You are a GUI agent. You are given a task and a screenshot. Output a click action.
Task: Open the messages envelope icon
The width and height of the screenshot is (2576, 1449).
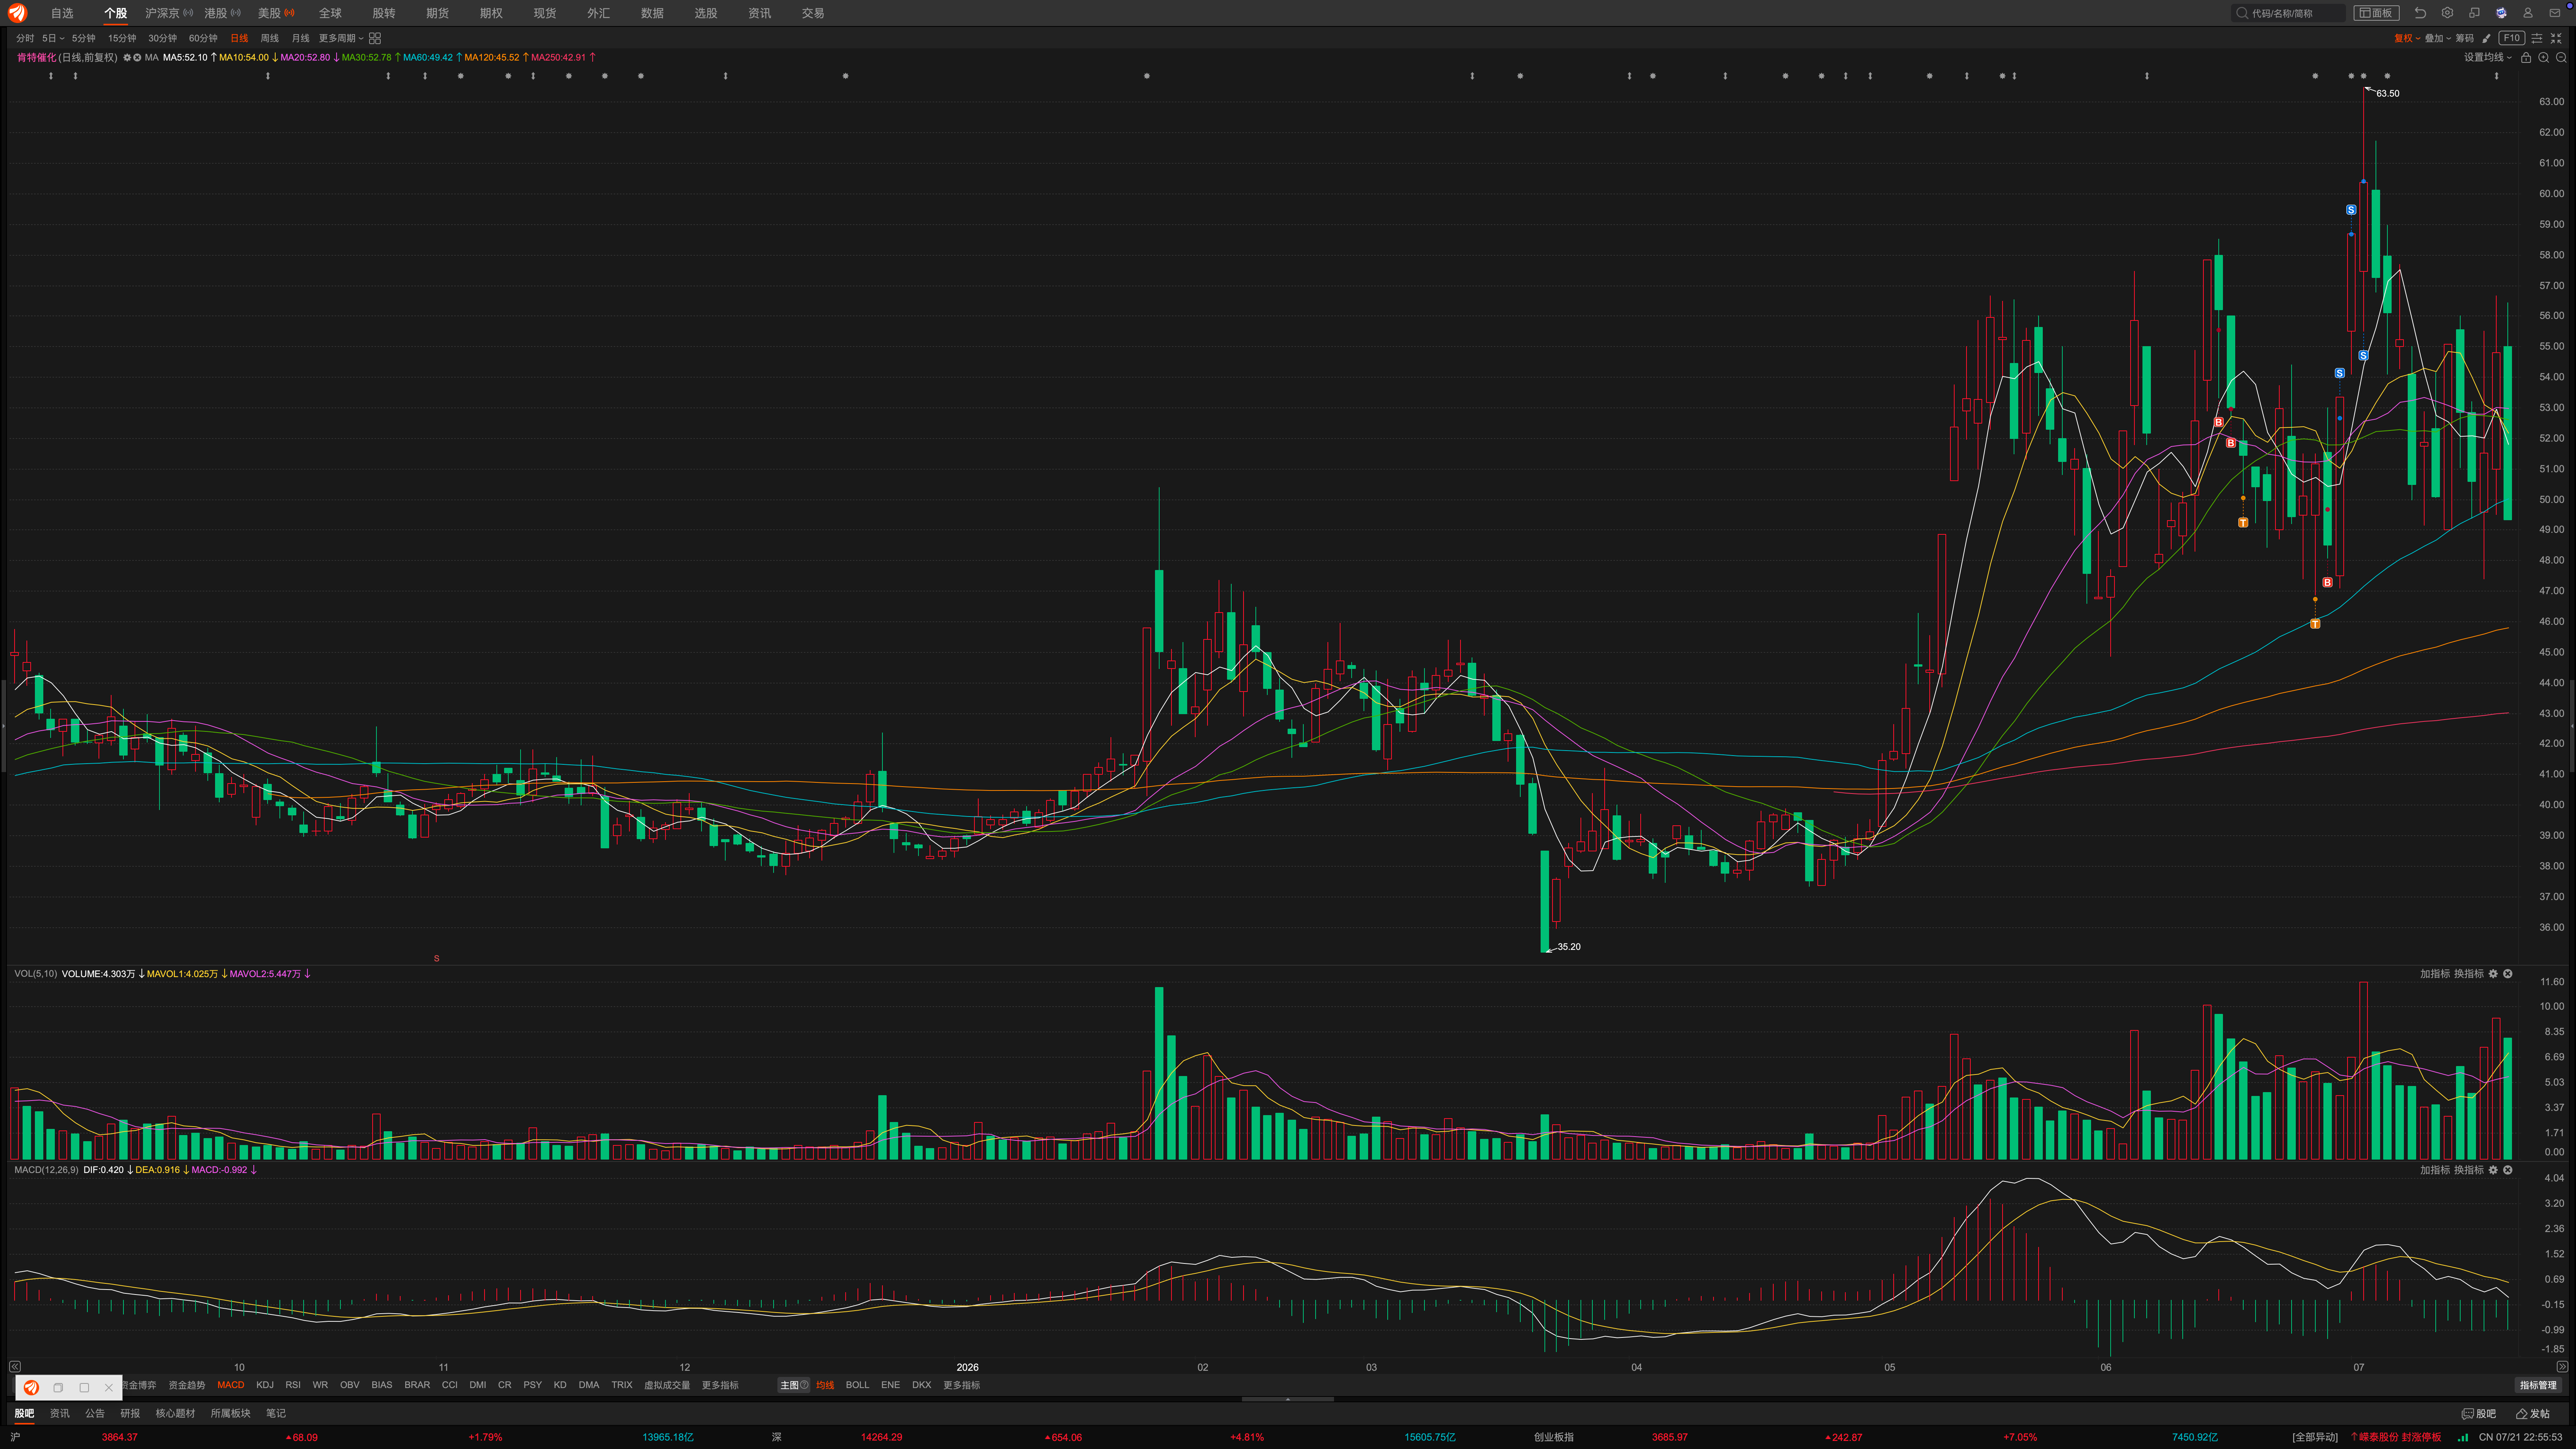click(x=2554, y=13)
